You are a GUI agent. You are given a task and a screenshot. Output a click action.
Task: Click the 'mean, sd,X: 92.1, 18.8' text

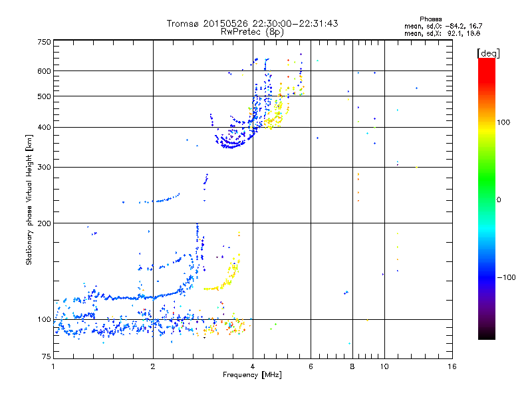point(442,33)
